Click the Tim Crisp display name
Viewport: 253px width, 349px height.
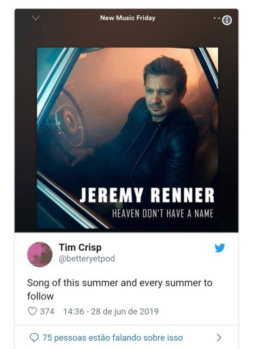pos(80,247)
